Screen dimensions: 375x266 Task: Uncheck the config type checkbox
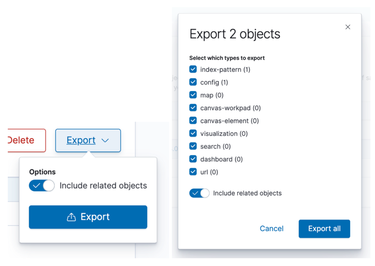click(x=193, y=82)
